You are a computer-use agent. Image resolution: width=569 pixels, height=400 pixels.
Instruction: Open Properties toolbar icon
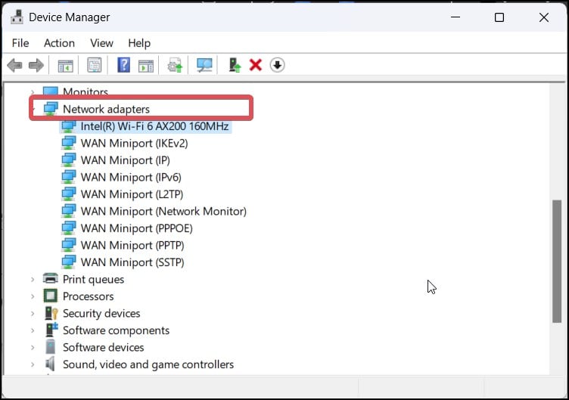click(x=95, y=65)
